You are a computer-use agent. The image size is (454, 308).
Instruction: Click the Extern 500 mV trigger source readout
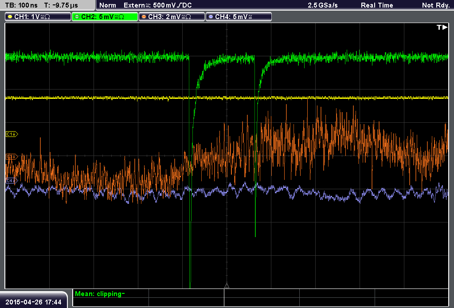tap(157, 5)
